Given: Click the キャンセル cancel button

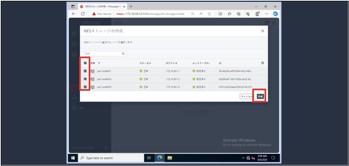Looking at the screenshot, I should point(247,97).
